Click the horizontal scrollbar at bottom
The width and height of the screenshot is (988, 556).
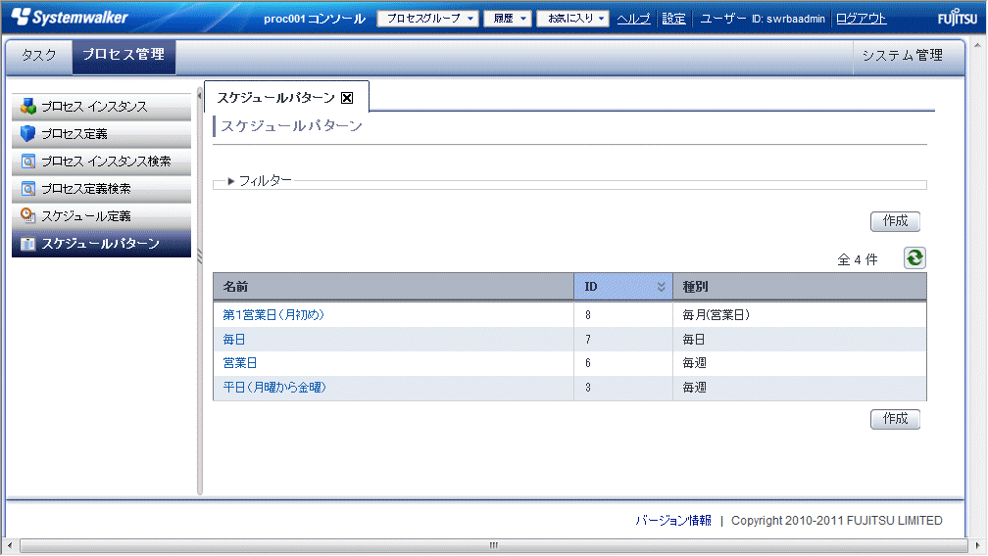493,545
